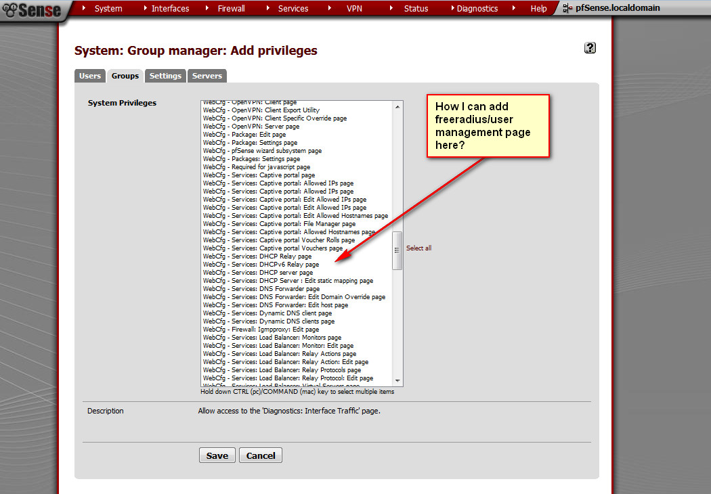The image size is (711, 494).
Task: Click the help question mark icon
Action: pos(590,47)
